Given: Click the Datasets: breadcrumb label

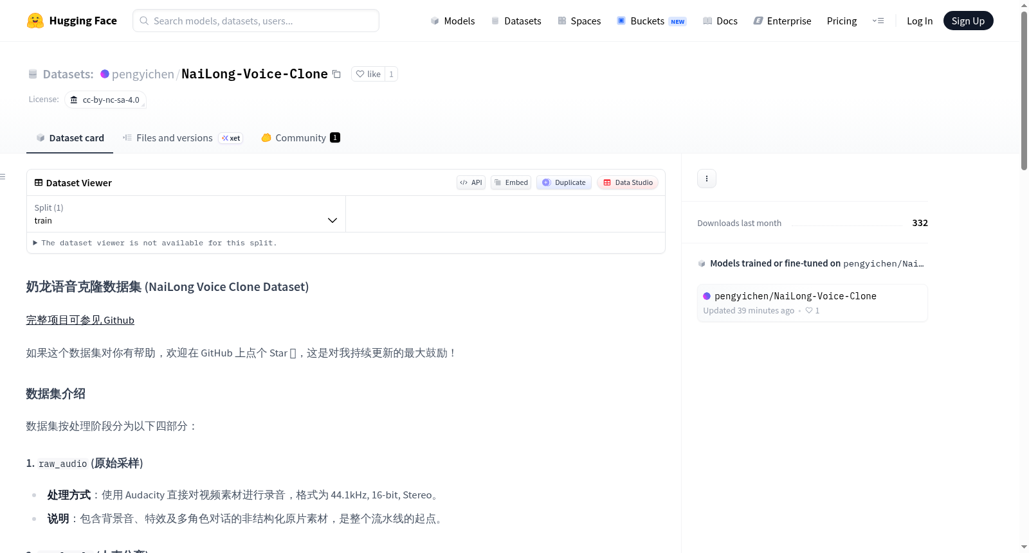Looking at the screenshot, I should point(68,74).
